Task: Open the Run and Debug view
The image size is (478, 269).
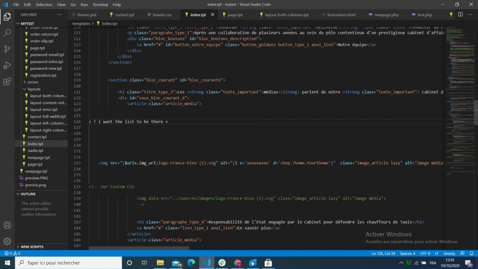Action: (7, 65)
